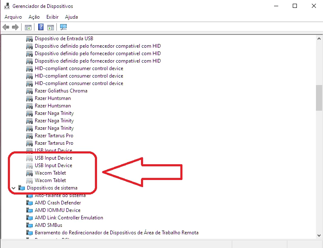Screen dimensions: 323x248
Task: Open the Arquivo menu
Action: pyautogui.click(x=13, y=17)
